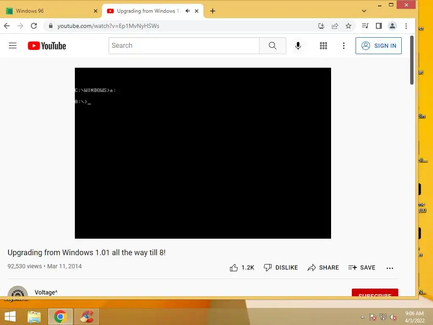The image size is (433, 325).
Task: Focus the YouTube Search field
Action: (x=184, y=46)
